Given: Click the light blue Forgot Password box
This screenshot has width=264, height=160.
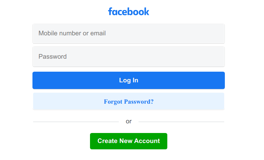Looking at the screenshot, I should (128, 101).
